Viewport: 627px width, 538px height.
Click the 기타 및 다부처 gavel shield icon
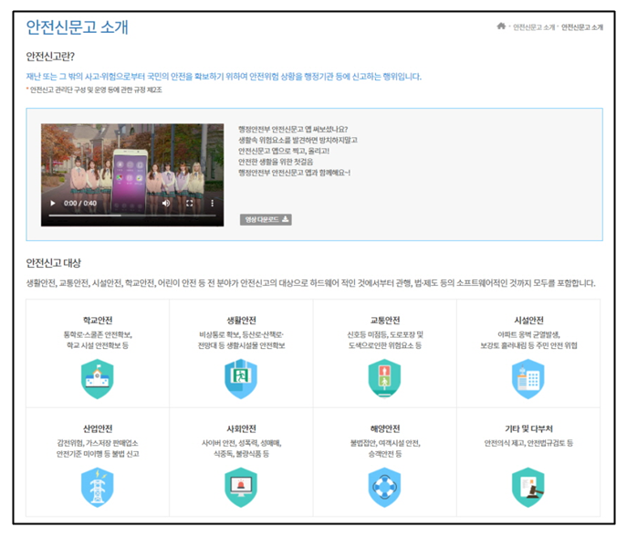click(x=528, y=487)
